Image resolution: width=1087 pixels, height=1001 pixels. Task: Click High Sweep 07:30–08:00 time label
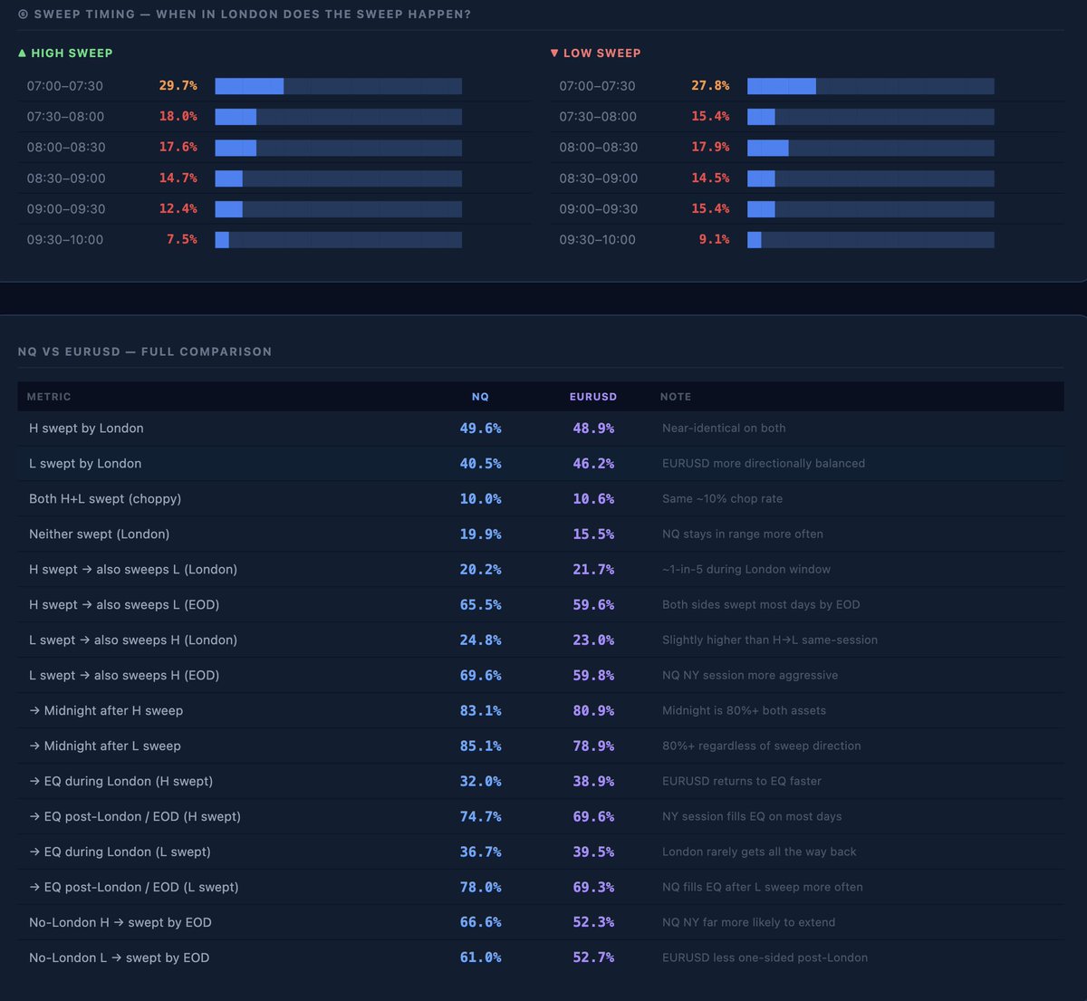pos(65,117)
